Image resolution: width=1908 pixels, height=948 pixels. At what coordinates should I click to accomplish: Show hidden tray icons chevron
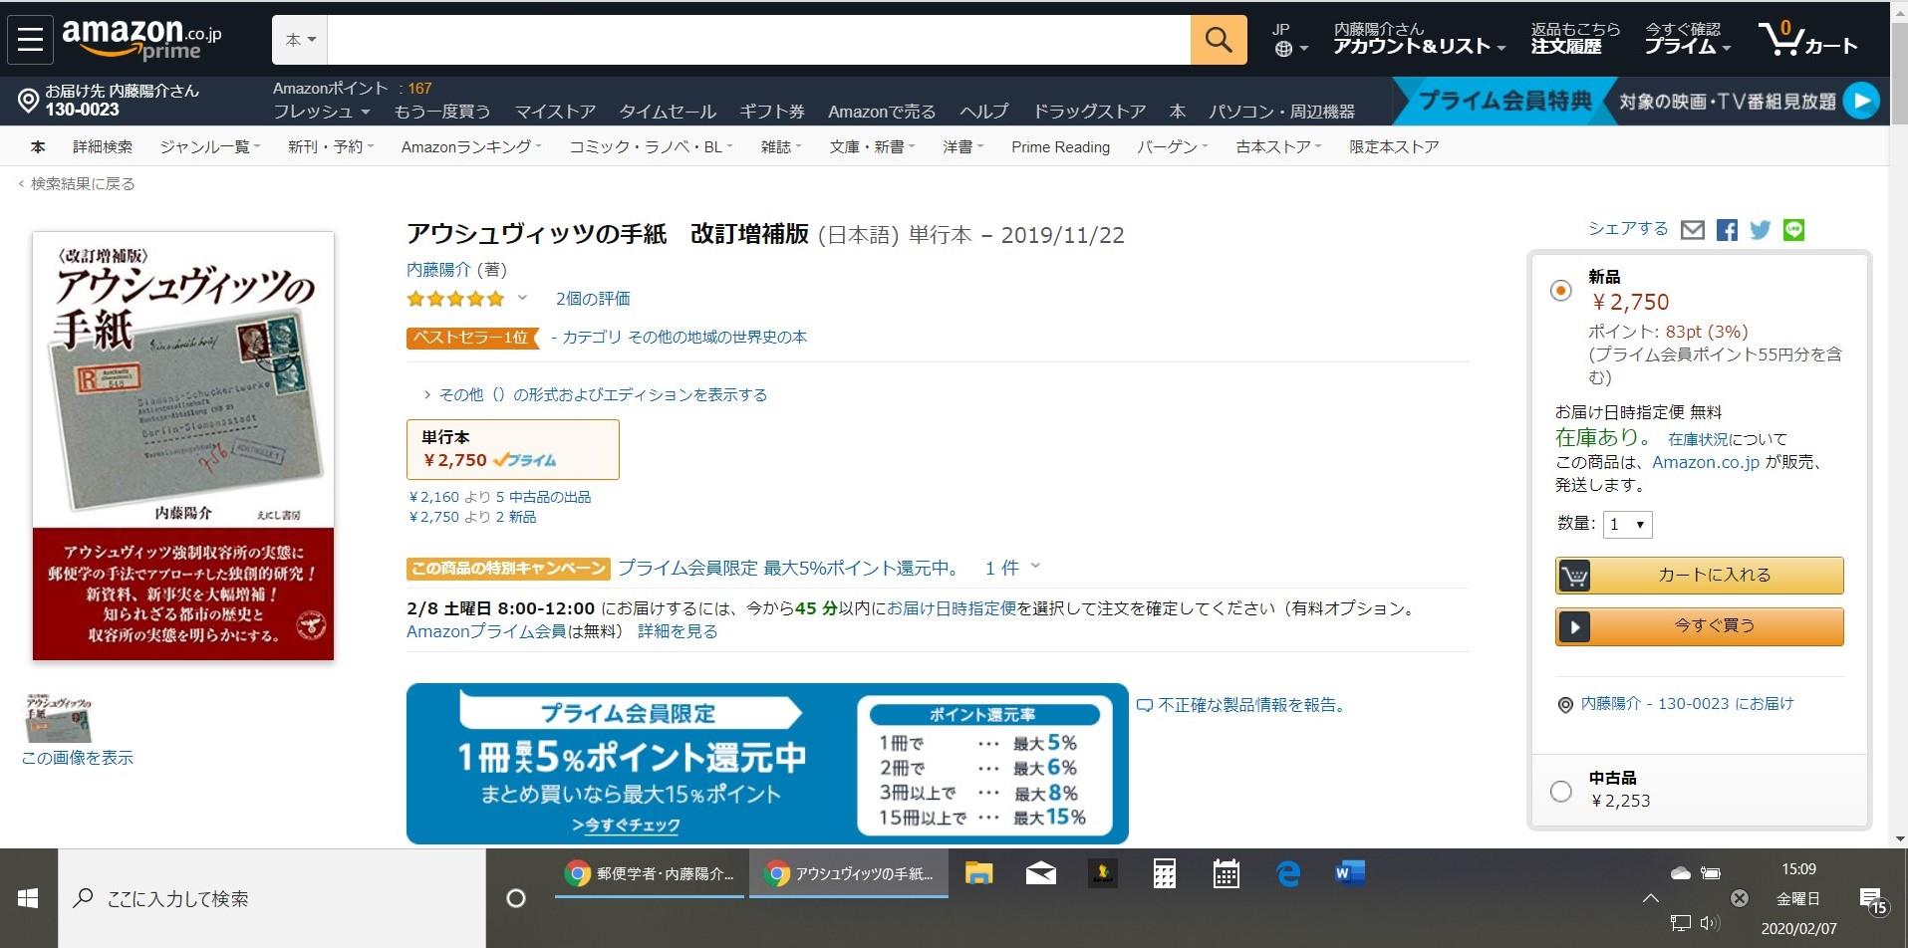tap(1651, 899)
